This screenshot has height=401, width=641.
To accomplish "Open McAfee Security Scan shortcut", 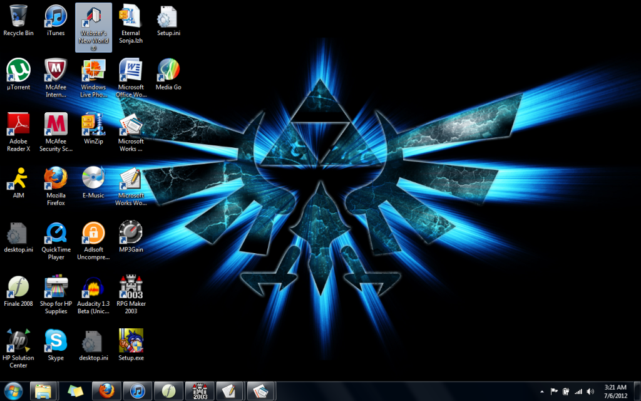I will pos(56,132).
